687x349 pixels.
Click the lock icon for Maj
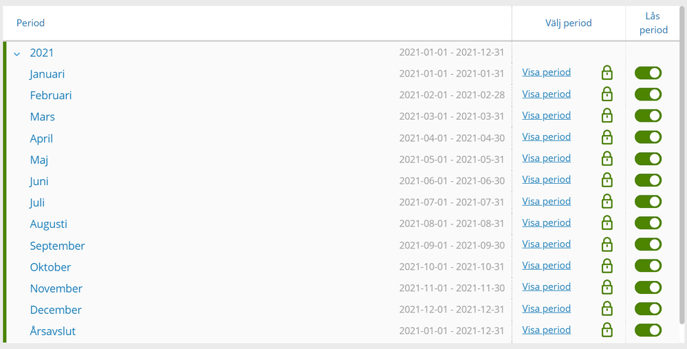click(607, 158)
